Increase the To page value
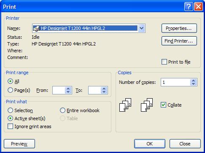Image resolution: width=205 pixels, height=153 pixels. tap(104, 89)
